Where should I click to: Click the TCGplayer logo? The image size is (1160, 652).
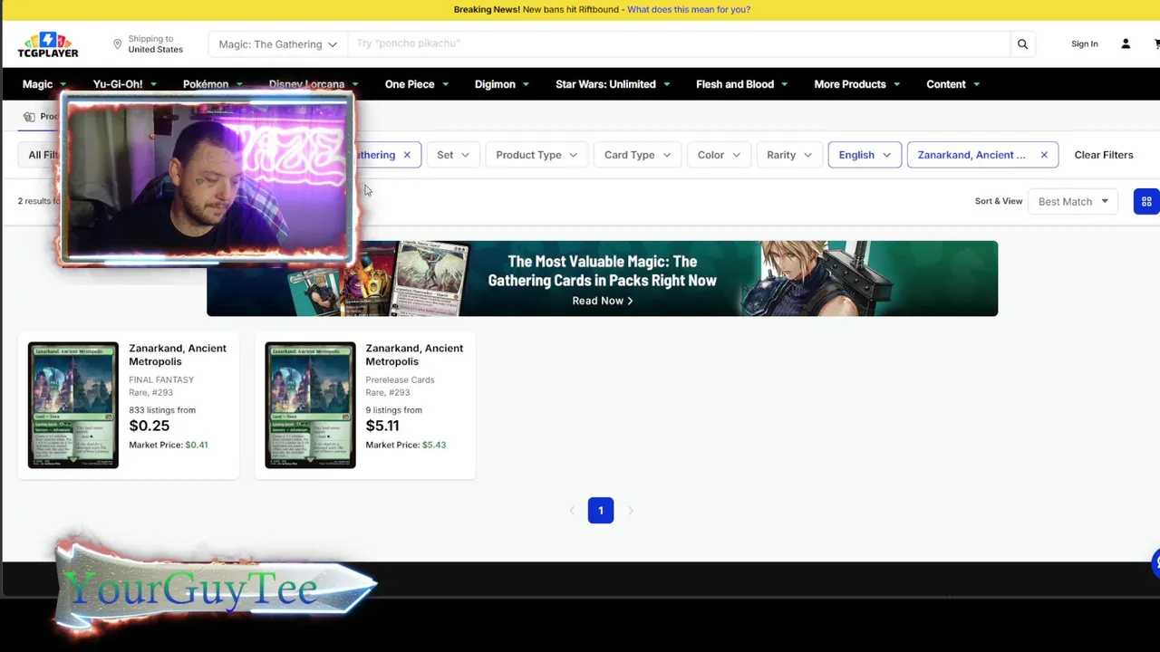pyautogui.click(x=48, y=44)
